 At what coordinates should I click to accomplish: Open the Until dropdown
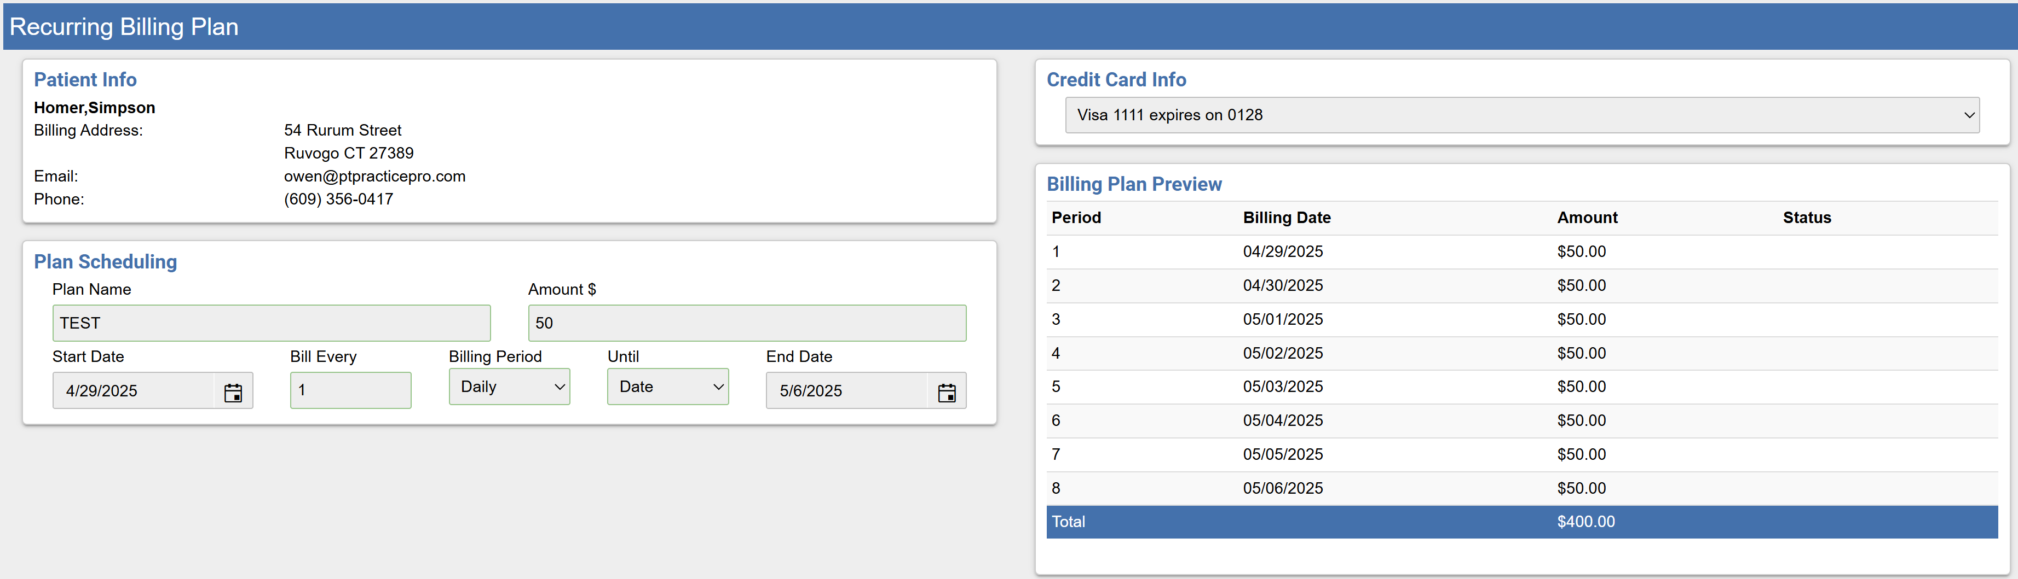[x=667, y=386]
